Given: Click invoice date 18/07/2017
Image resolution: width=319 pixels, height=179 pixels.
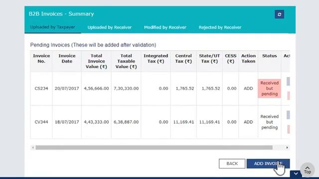Looking at the screenshot, I should 67,122.
